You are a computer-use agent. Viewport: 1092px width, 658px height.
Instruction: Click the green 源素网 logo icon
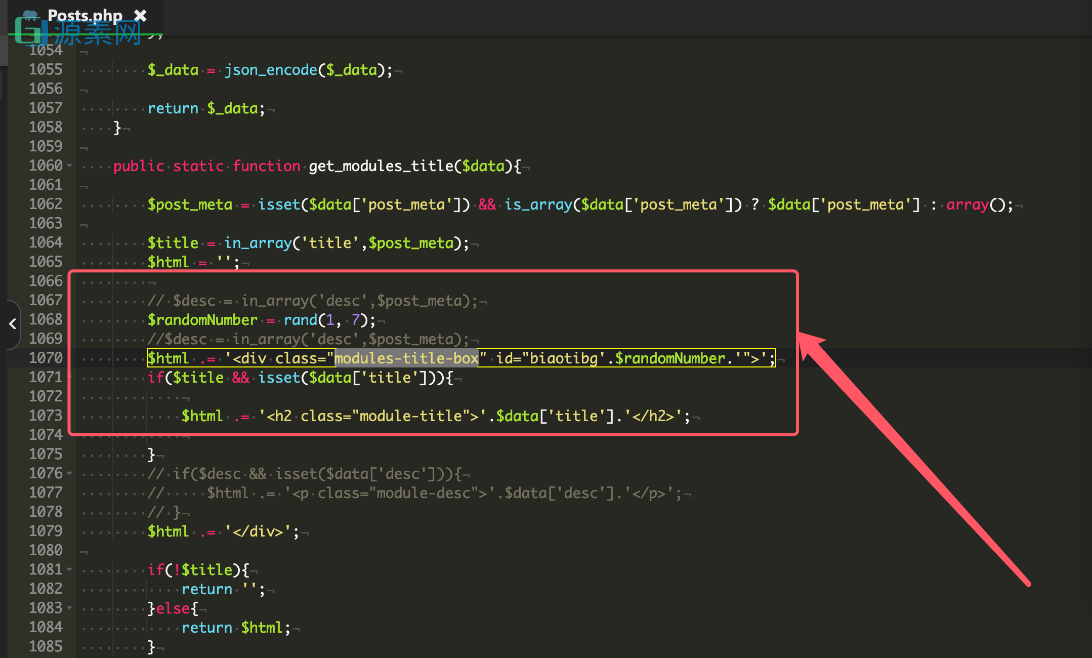(x=28, y=31)
